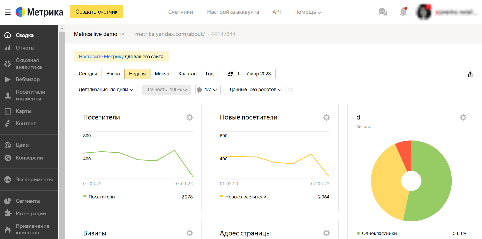Select the Месяц period
Viewport: 482px width, 239px height.
pyautogui.click(x=162, y=74)
